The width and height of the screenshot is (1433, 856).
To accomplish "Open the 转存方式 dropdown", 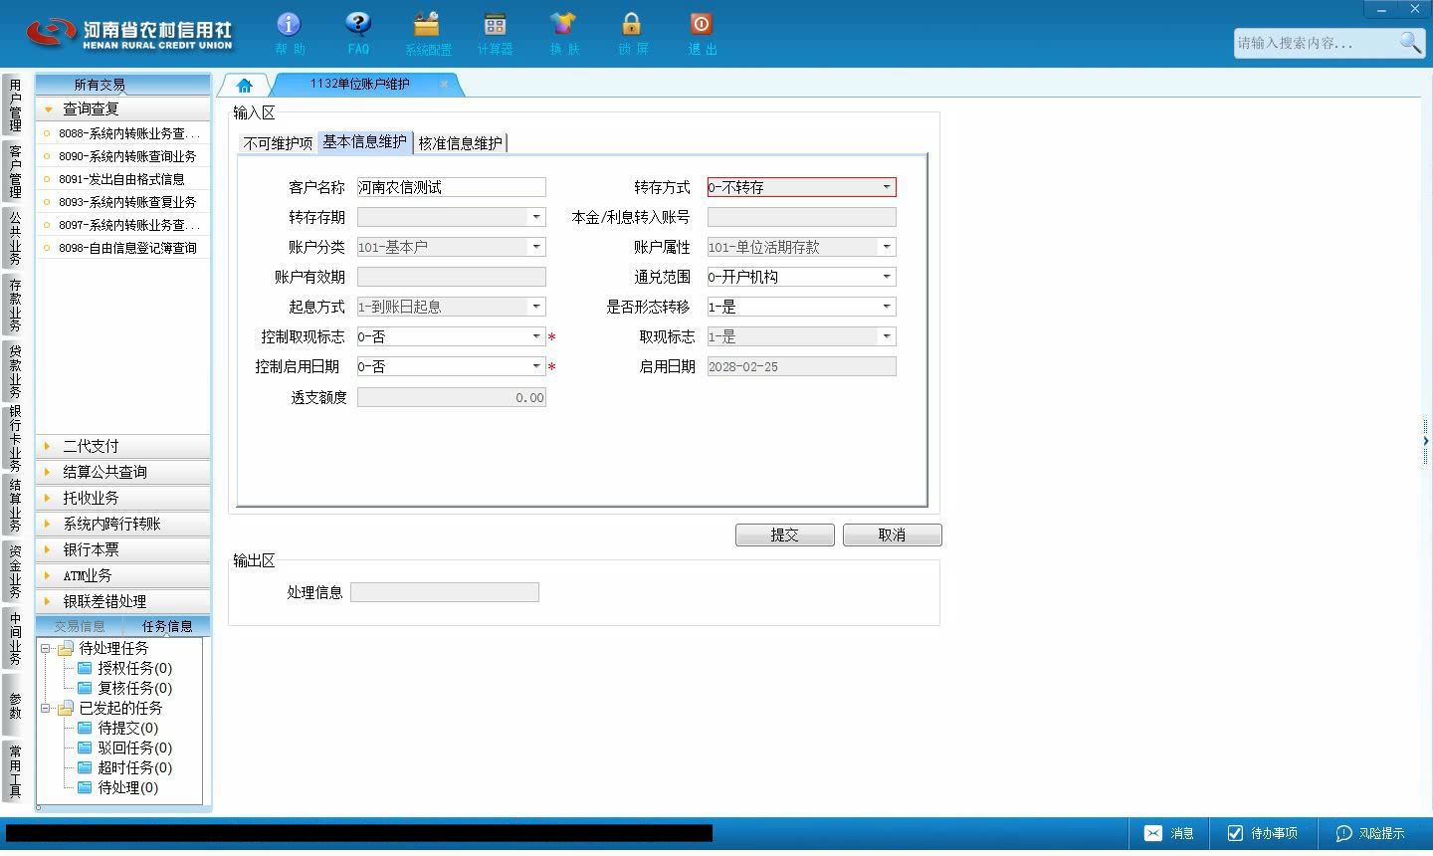I will pos(886,187).
